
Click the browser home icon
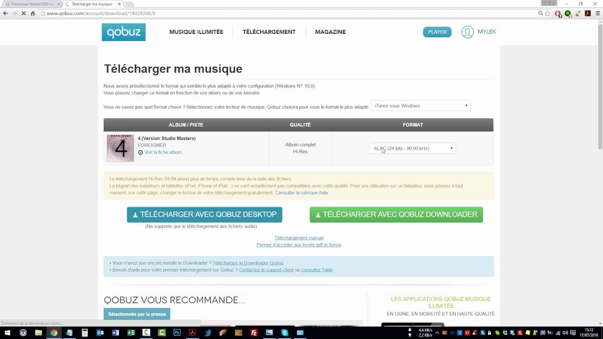(x=33, y=13)
